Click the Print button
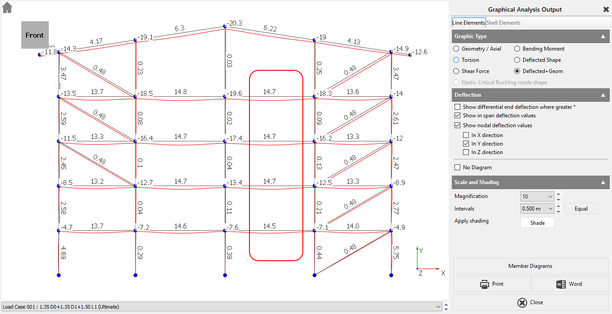612x314 pixels. (x=492, y=284)
